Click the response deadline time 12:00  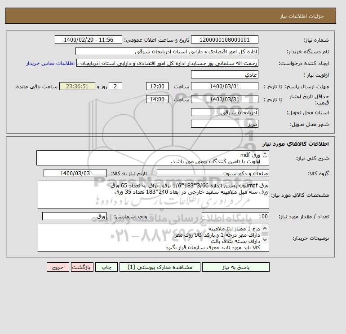coord(157,87)
